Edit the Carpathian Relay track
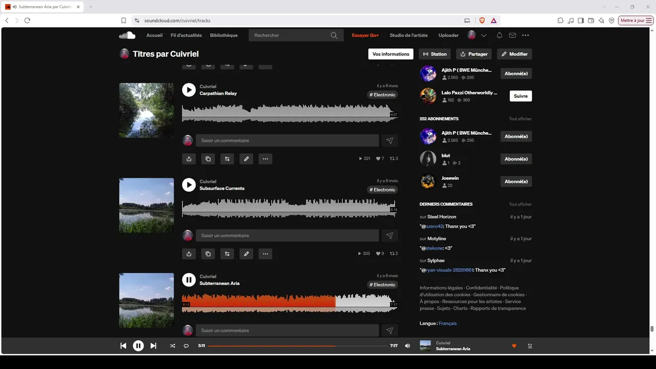656x369 pixels. pyautogui.click(x=247, y=159)
